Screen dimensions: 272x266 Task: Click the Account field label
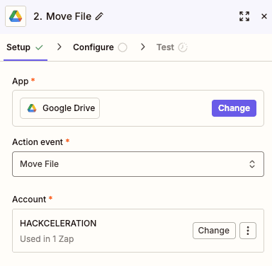coord(29,199)
